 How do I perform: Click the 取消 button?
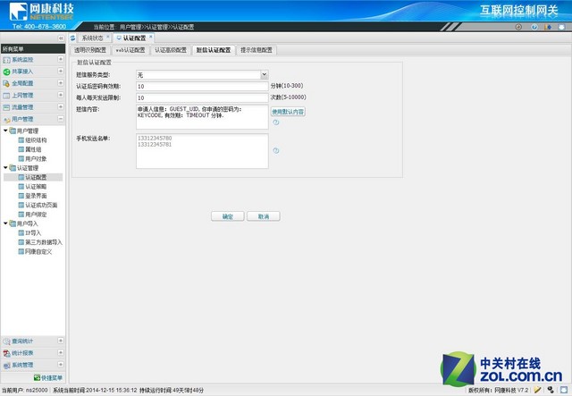pyautogui.click(x=264, y=216)
